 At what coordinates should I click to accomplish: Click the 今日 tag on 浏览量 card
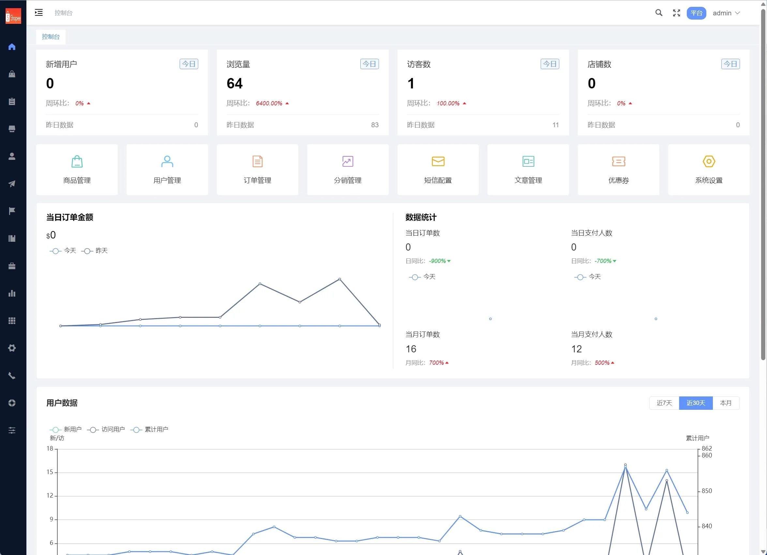[369, 64]
